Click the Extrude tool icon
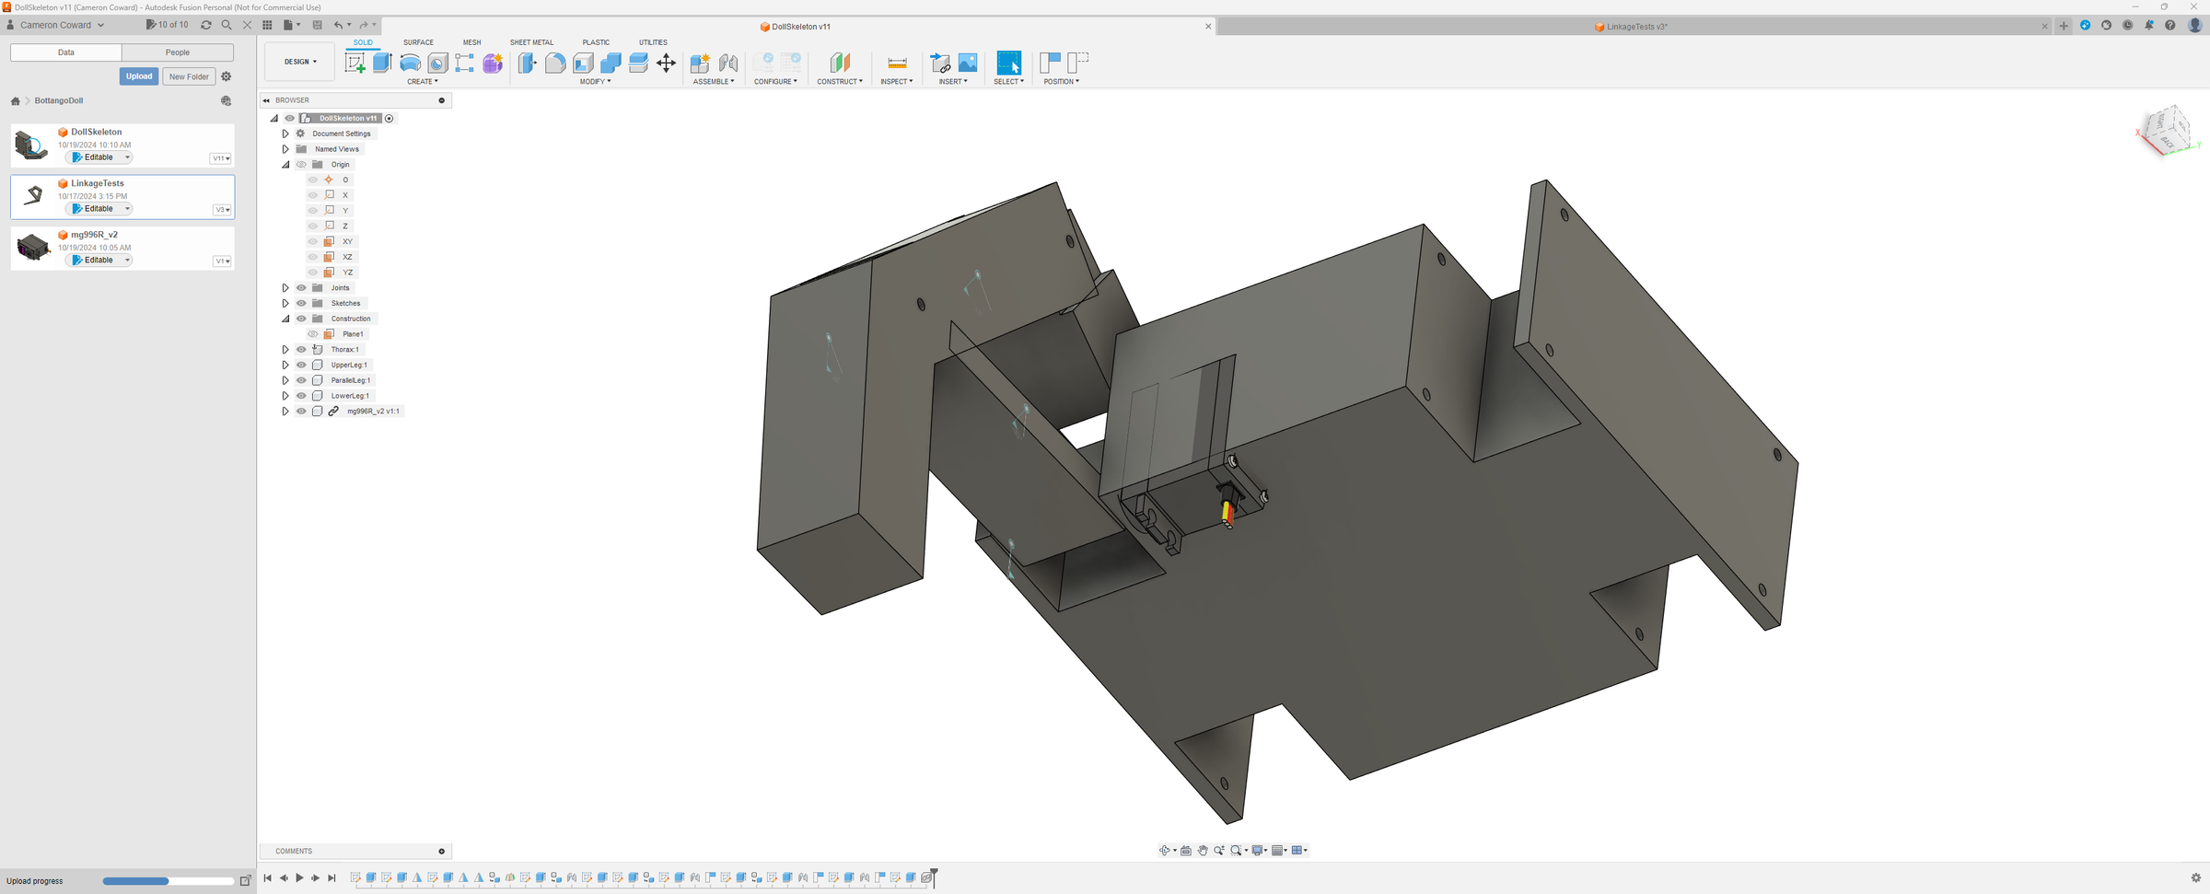This screenshot has width=2210, height=894. [x=382, y=63]
